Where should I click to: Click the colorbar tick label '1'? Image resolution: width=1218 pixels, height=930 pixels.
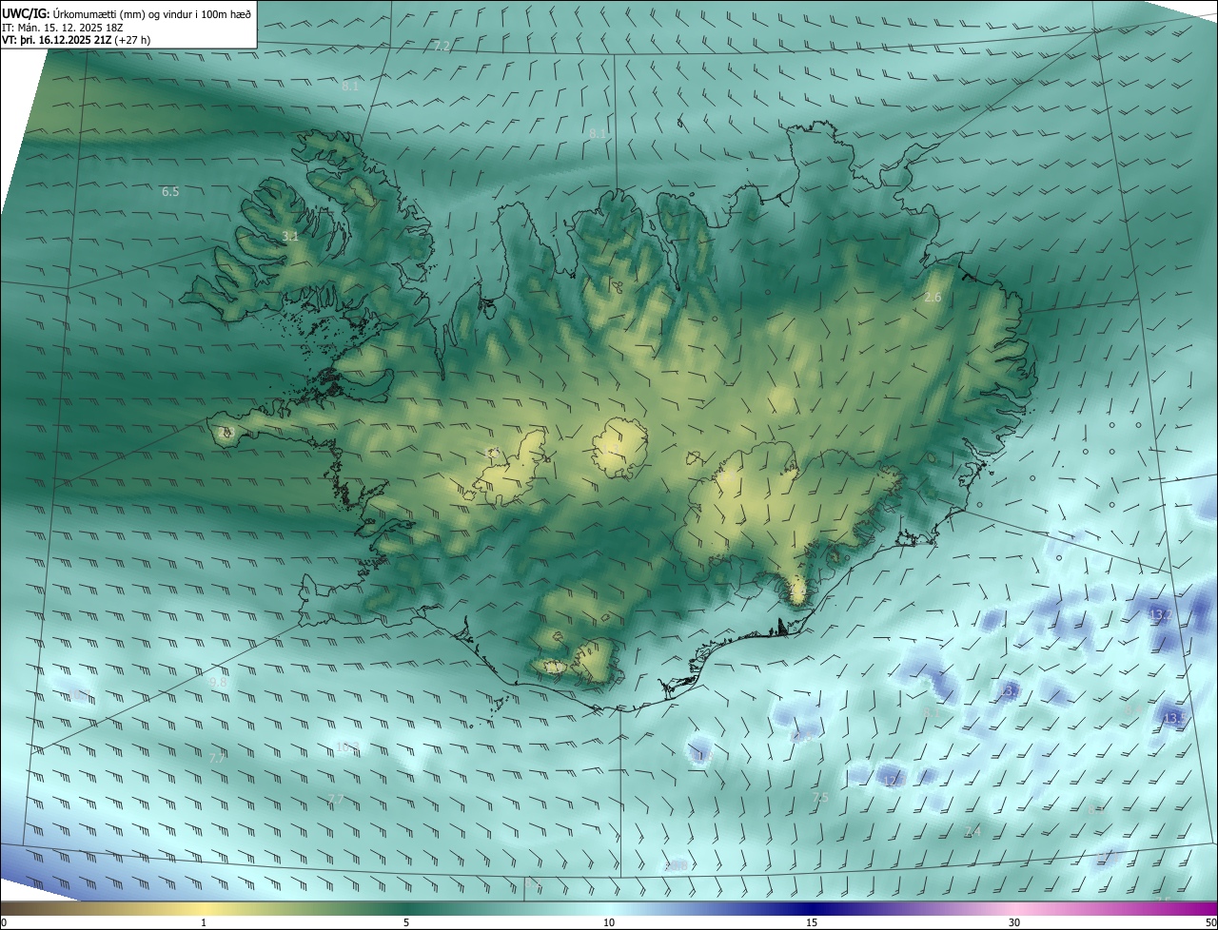point(204,922)
